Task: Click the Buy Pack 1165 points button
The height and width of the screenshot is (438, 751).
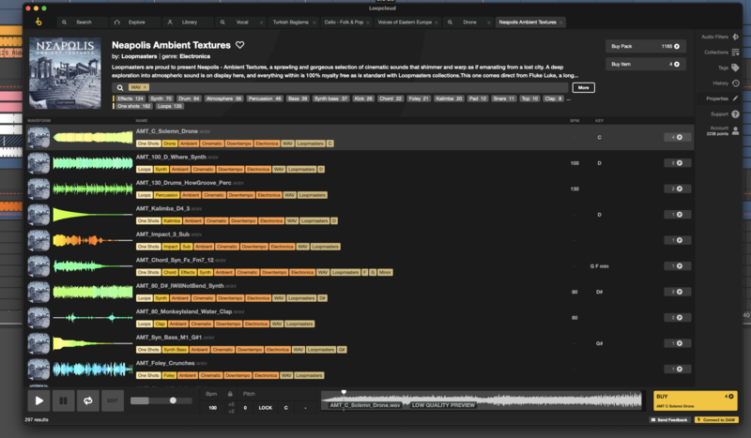Action: pyautogui.click(x=645, y=47)
